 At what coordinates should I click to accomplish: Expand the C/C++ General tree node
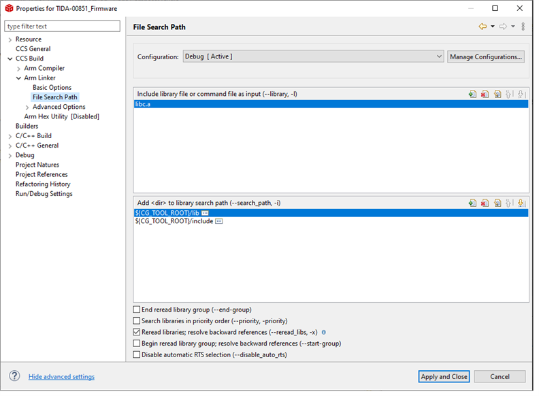[10, 146]
